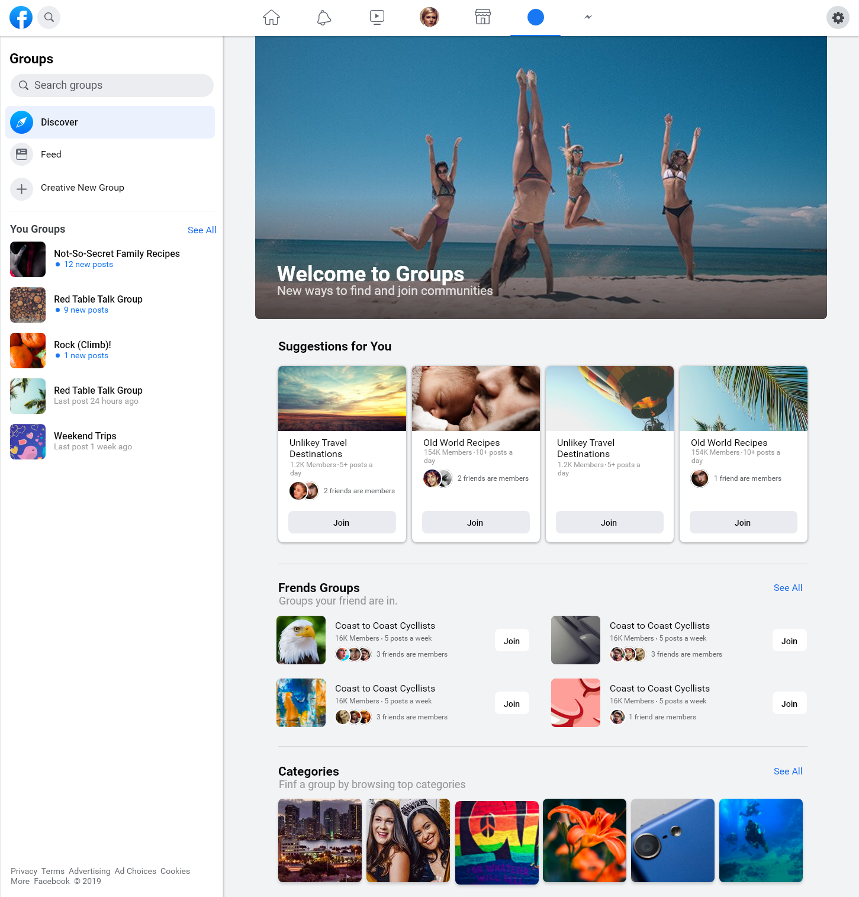Click the Facebook logo icon
859x897 pixels.
[x=21, y=18]
